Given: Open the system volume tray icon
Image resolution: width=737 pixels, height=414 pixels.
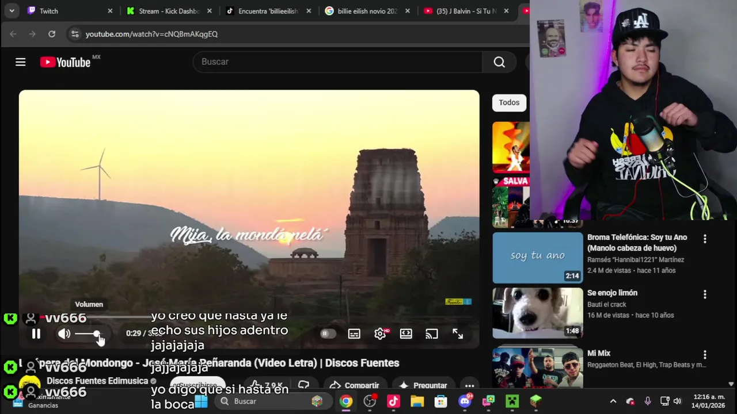Looking at the screenshot, I should (x=678, y=401).
